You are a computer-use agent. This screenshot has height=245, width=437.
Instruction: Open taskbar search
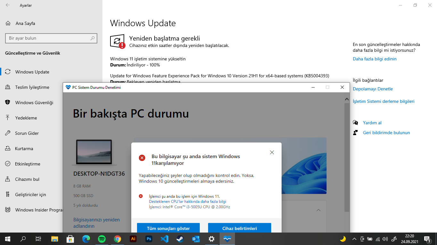click(x=23, y=239)
